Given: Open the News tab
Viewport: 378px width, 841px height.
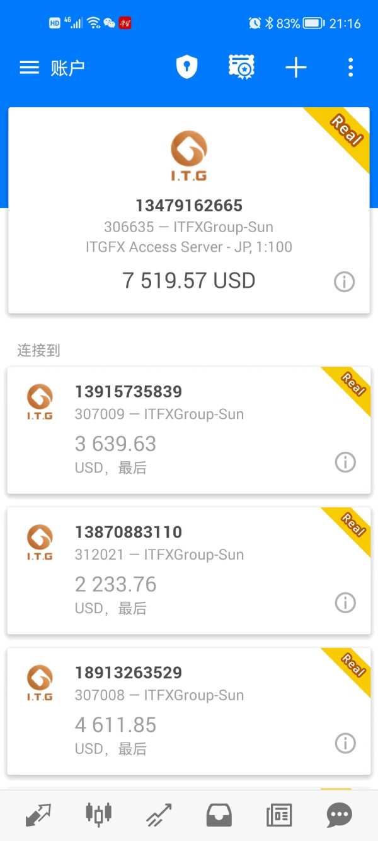Looking at the screenshot, I should [x=279, y=815].
